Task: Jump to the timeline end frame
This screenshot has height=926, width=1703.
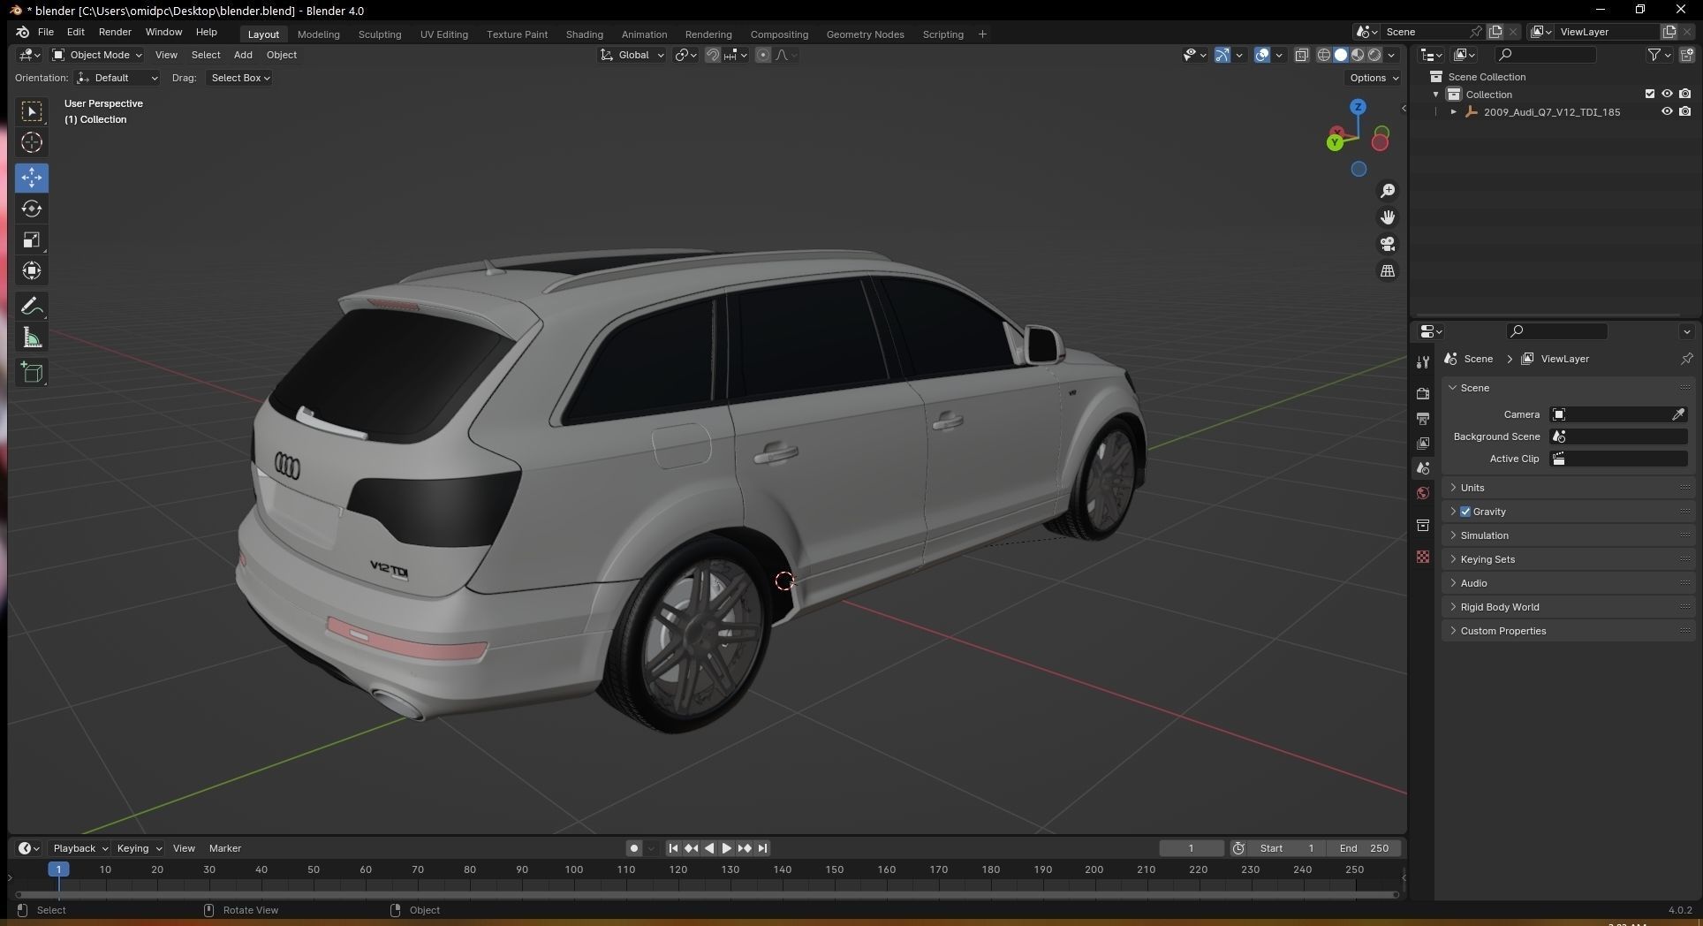Action: (x=762, y=848)
